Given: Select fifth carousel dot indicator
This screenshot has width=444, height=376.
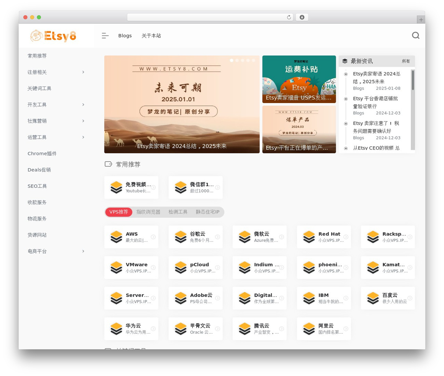Looking at the screenshot, I should pyautogui.click(x=254, y=60).
